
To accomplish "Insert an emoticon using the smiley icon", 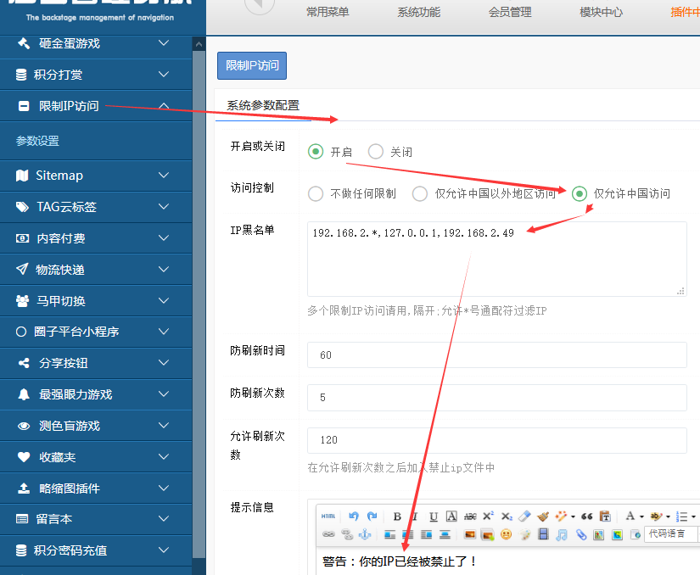I will (506, 535).
